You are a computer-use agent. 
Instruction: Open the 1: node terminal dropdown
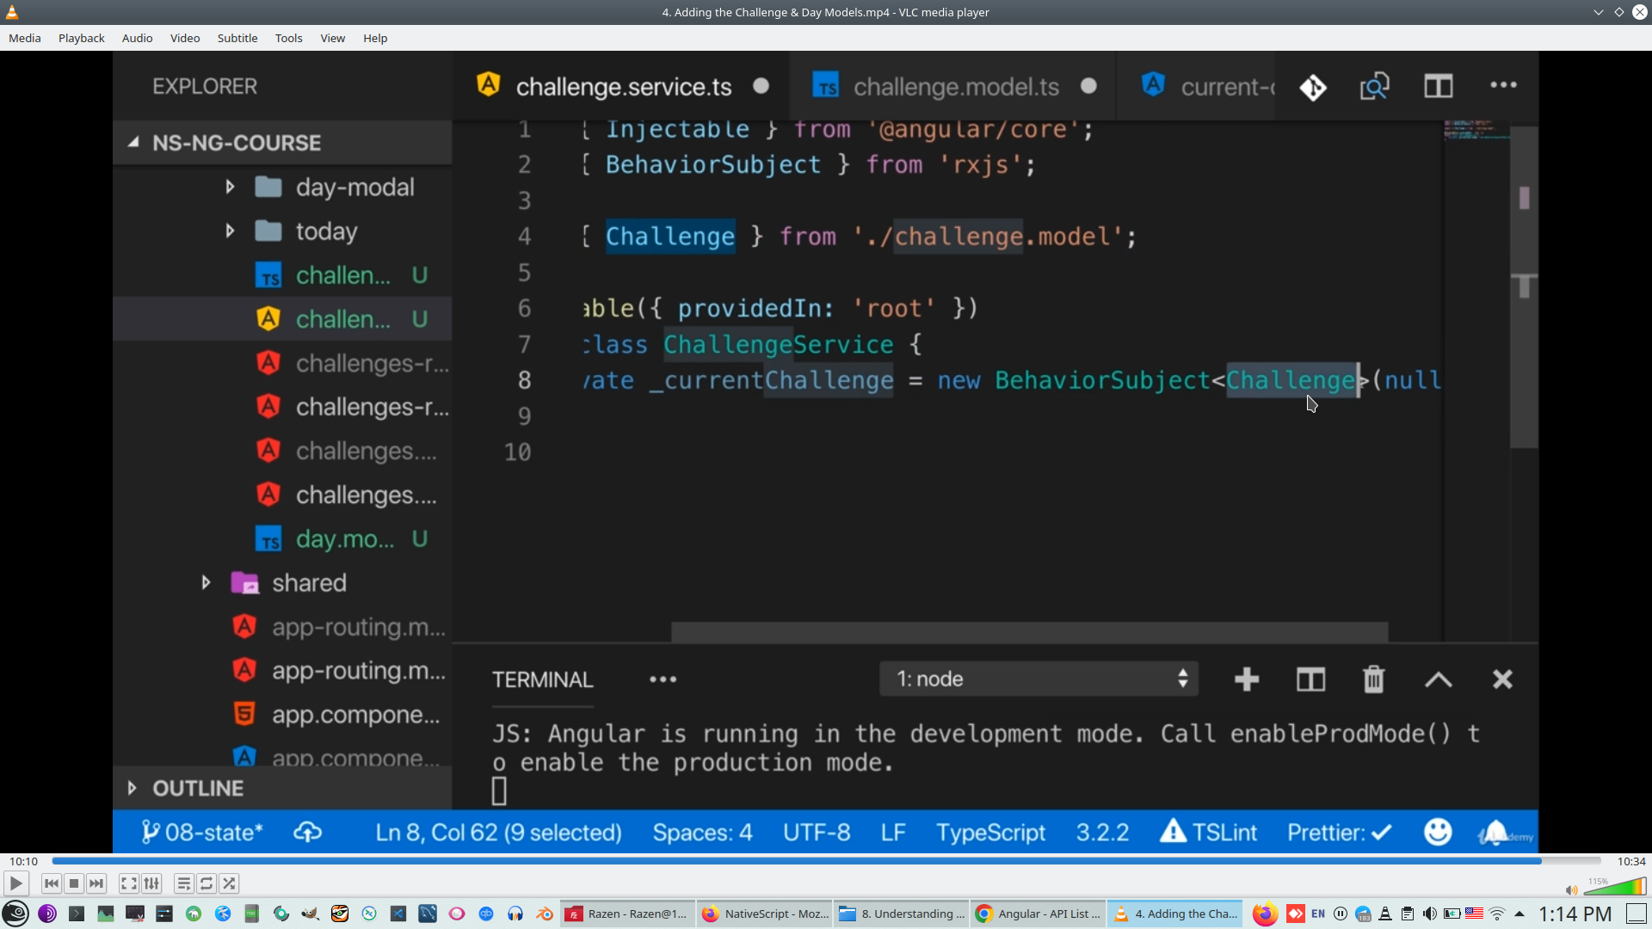1039,679
